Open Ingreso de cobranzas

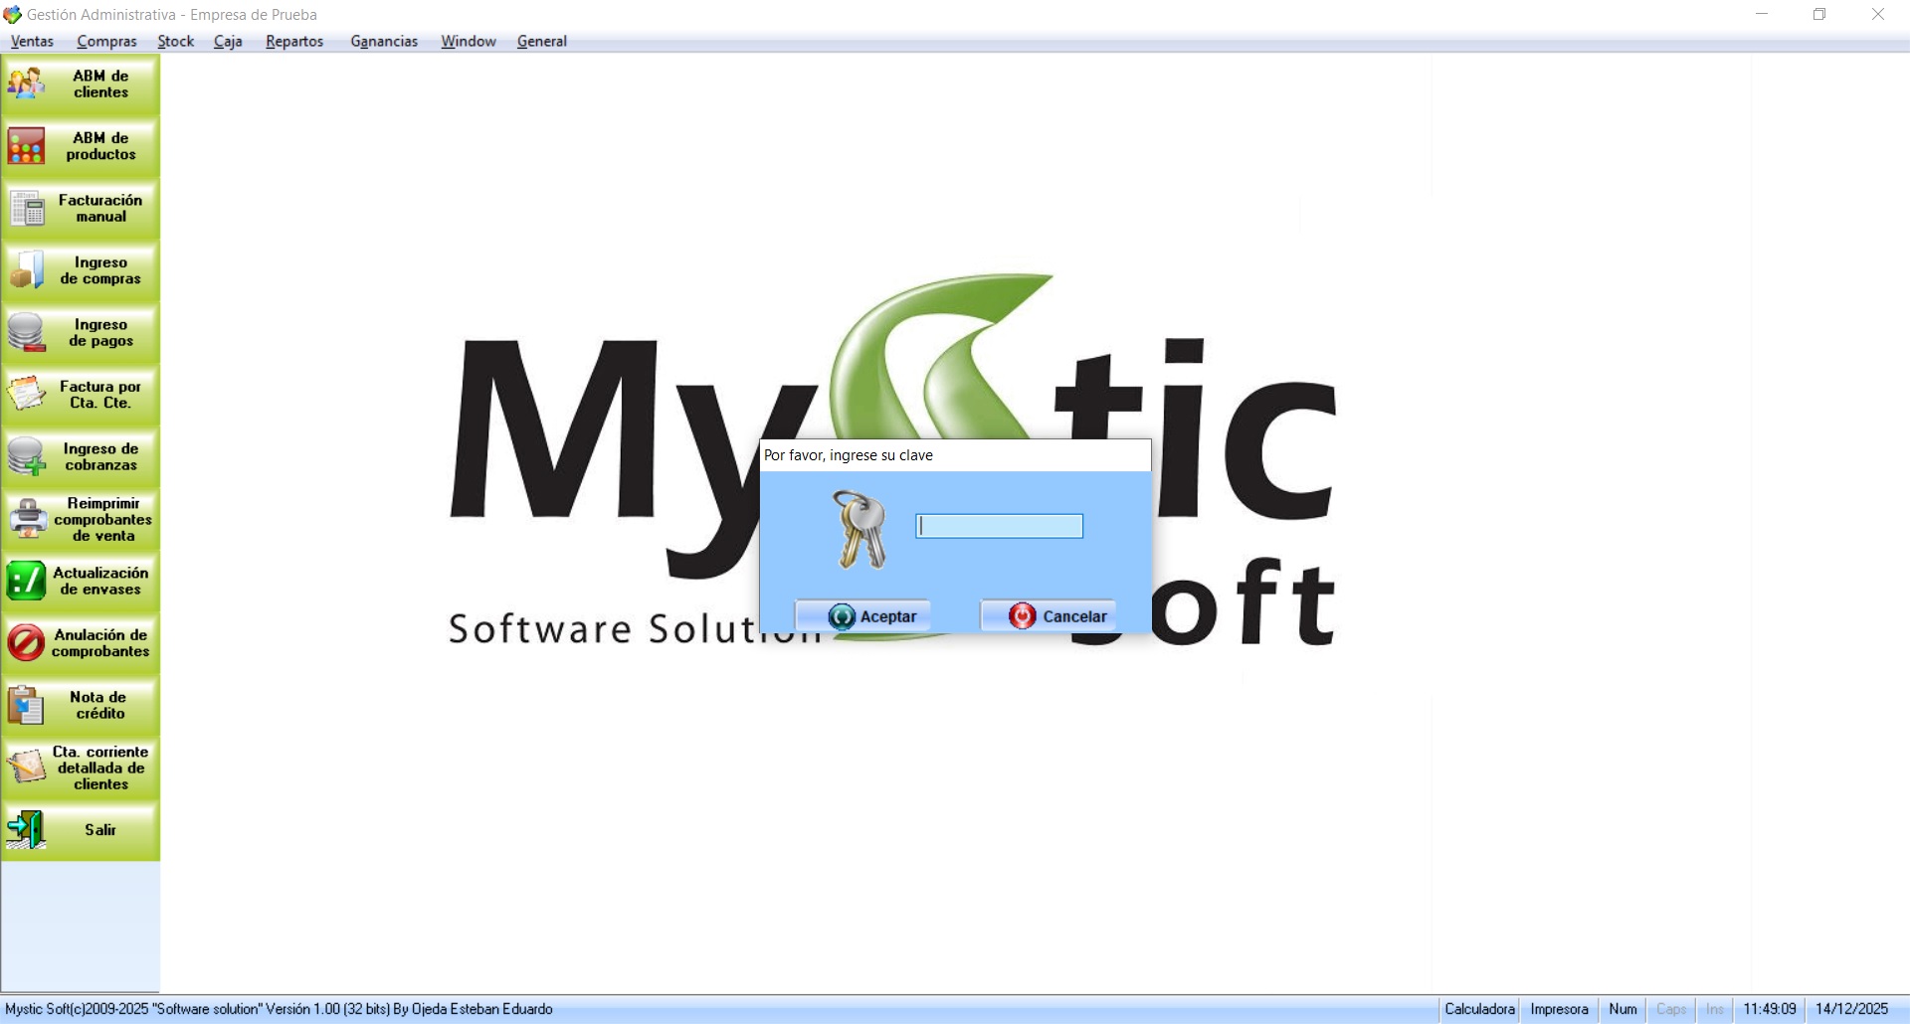[81, 457]
